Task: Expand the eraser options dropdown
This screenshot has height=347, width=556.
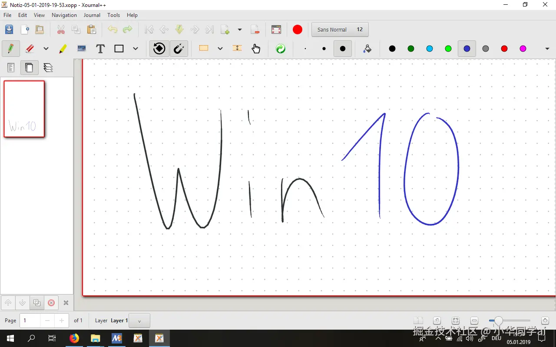Action: point(46,49)
